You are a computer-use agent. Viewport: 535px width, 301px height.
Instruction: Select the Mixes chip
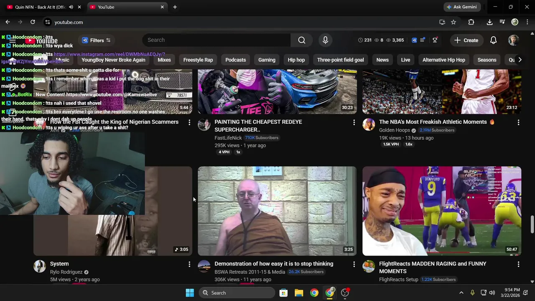tap(164, 60)
